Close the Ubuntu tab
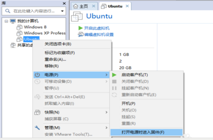Viewport: 213px width, 140px height. (127, 6)
